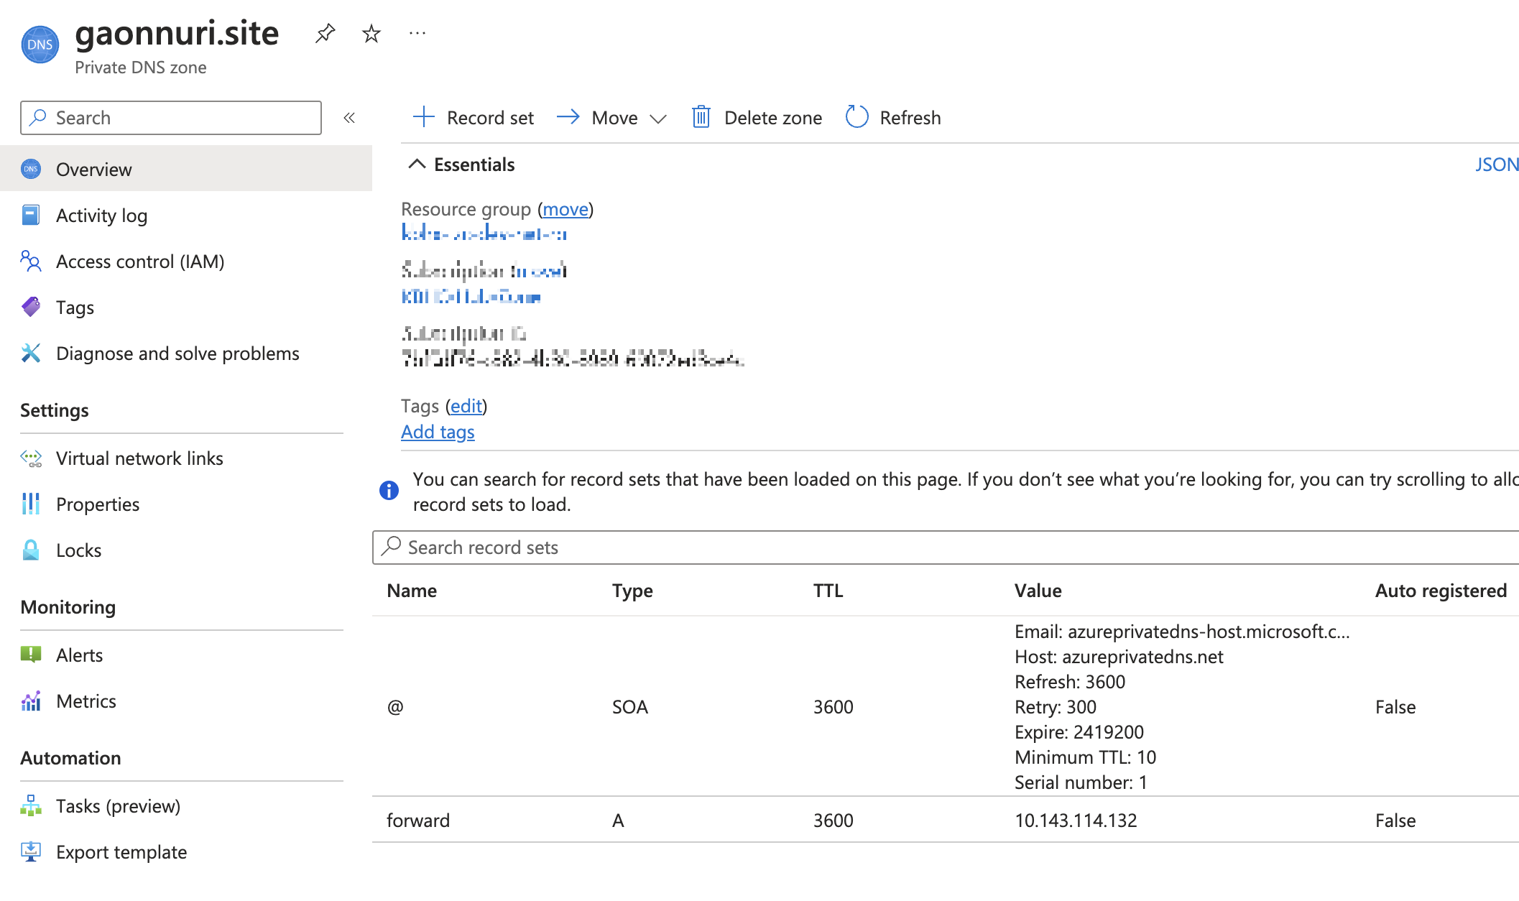Sort by the Name column header
The width and height of the screenshot is (1519, 901).
pyautogui.click(x=412, y=591)
